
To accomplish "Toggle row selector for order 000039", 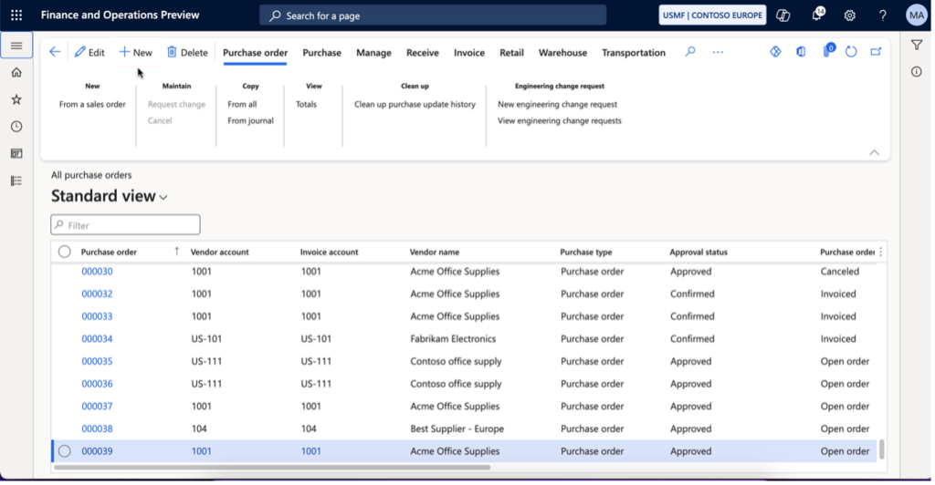I will pyautogui.click(x=65, y=451).
